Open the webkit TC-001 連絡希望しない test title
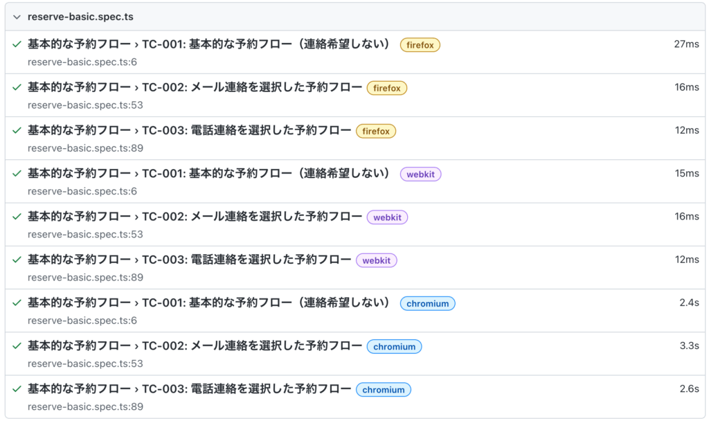Viewport: 709px width, 423px height. tap(208, 173)
